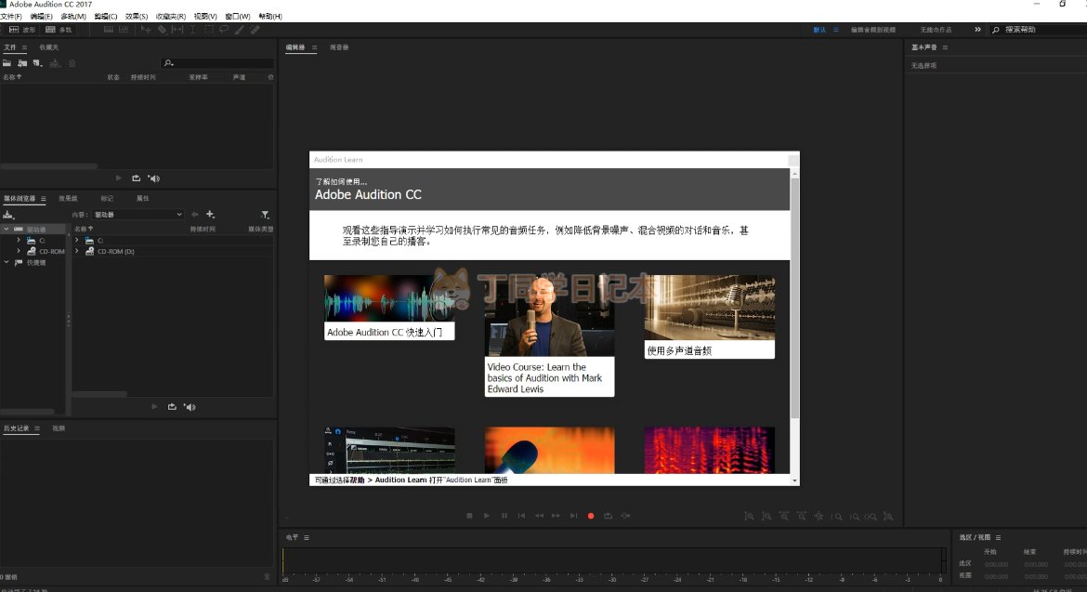Open file folder icon in Files panel
The height and width of the screenshot is (592, 1087).
(7, 63)
